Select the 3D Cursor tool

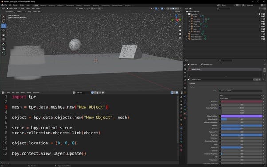4,21
